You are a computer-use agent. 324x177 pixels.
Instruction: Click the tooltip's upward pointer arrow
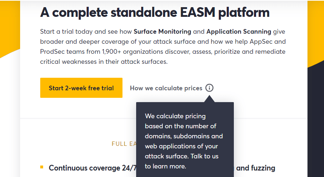click(x=209, y=99)
